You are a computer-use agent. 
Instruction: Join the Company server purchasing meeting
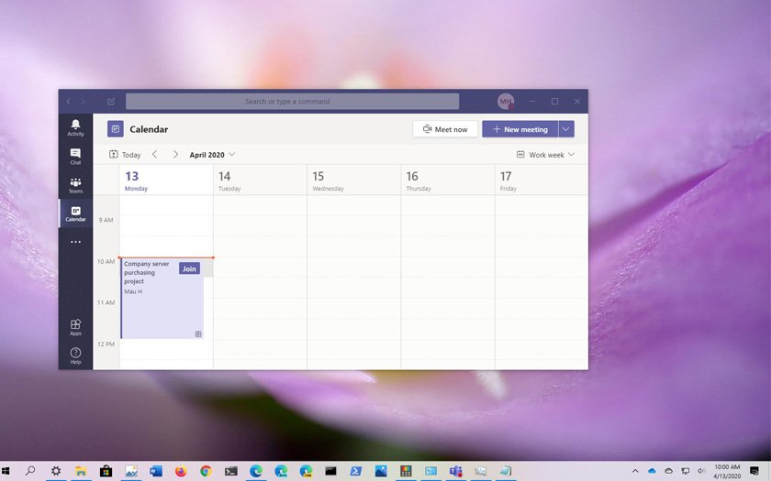click(x=189, y=268)
